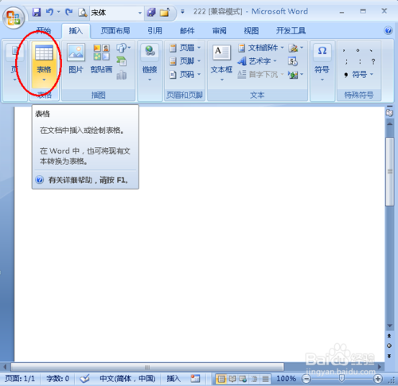This screenshot has width=398, height=386.
Task: Open Word help question mark icon
Action: (x=388, y=30)
